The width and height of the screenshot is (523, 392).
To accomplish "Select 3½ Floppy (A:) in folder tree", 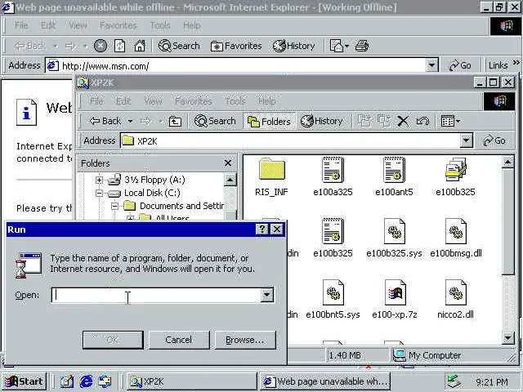I will pos(154,180).
